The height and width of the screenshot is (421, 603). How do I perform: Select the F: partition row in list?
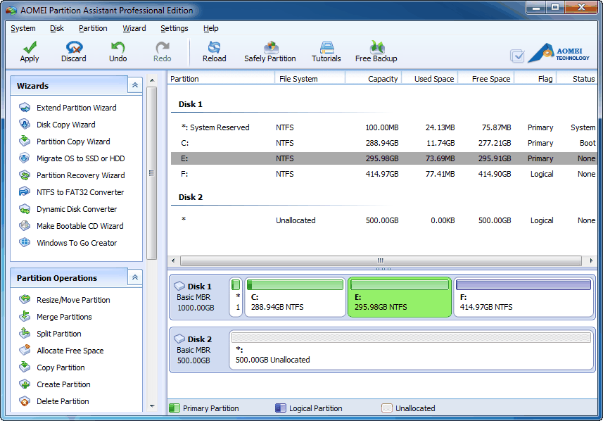click(383, 174)
